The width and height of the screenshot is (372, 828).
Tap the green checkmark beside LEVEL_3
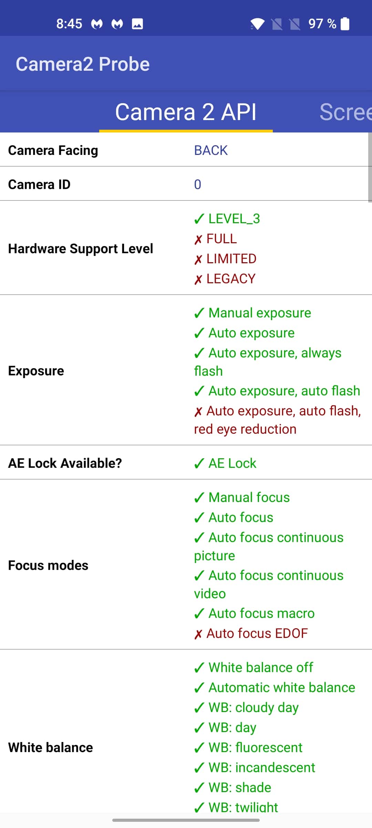(199, 219)
